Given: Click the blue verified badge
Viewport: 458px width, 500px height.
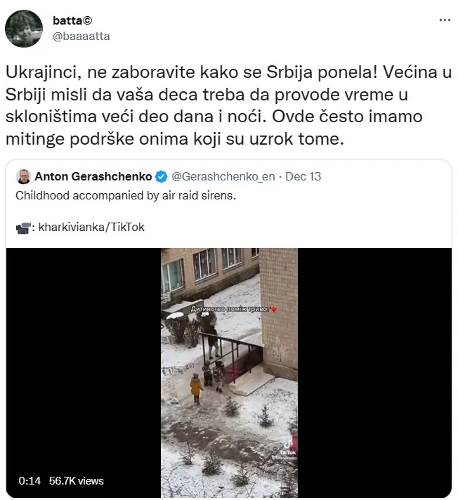Looking at the screenshot, I should (161, 177).
